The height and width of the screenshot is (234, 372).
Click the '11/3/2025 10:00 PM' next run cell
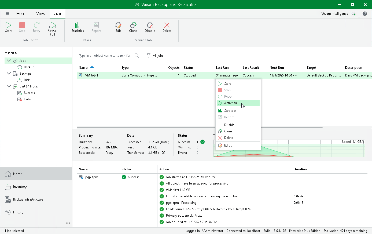coord(283,75)
